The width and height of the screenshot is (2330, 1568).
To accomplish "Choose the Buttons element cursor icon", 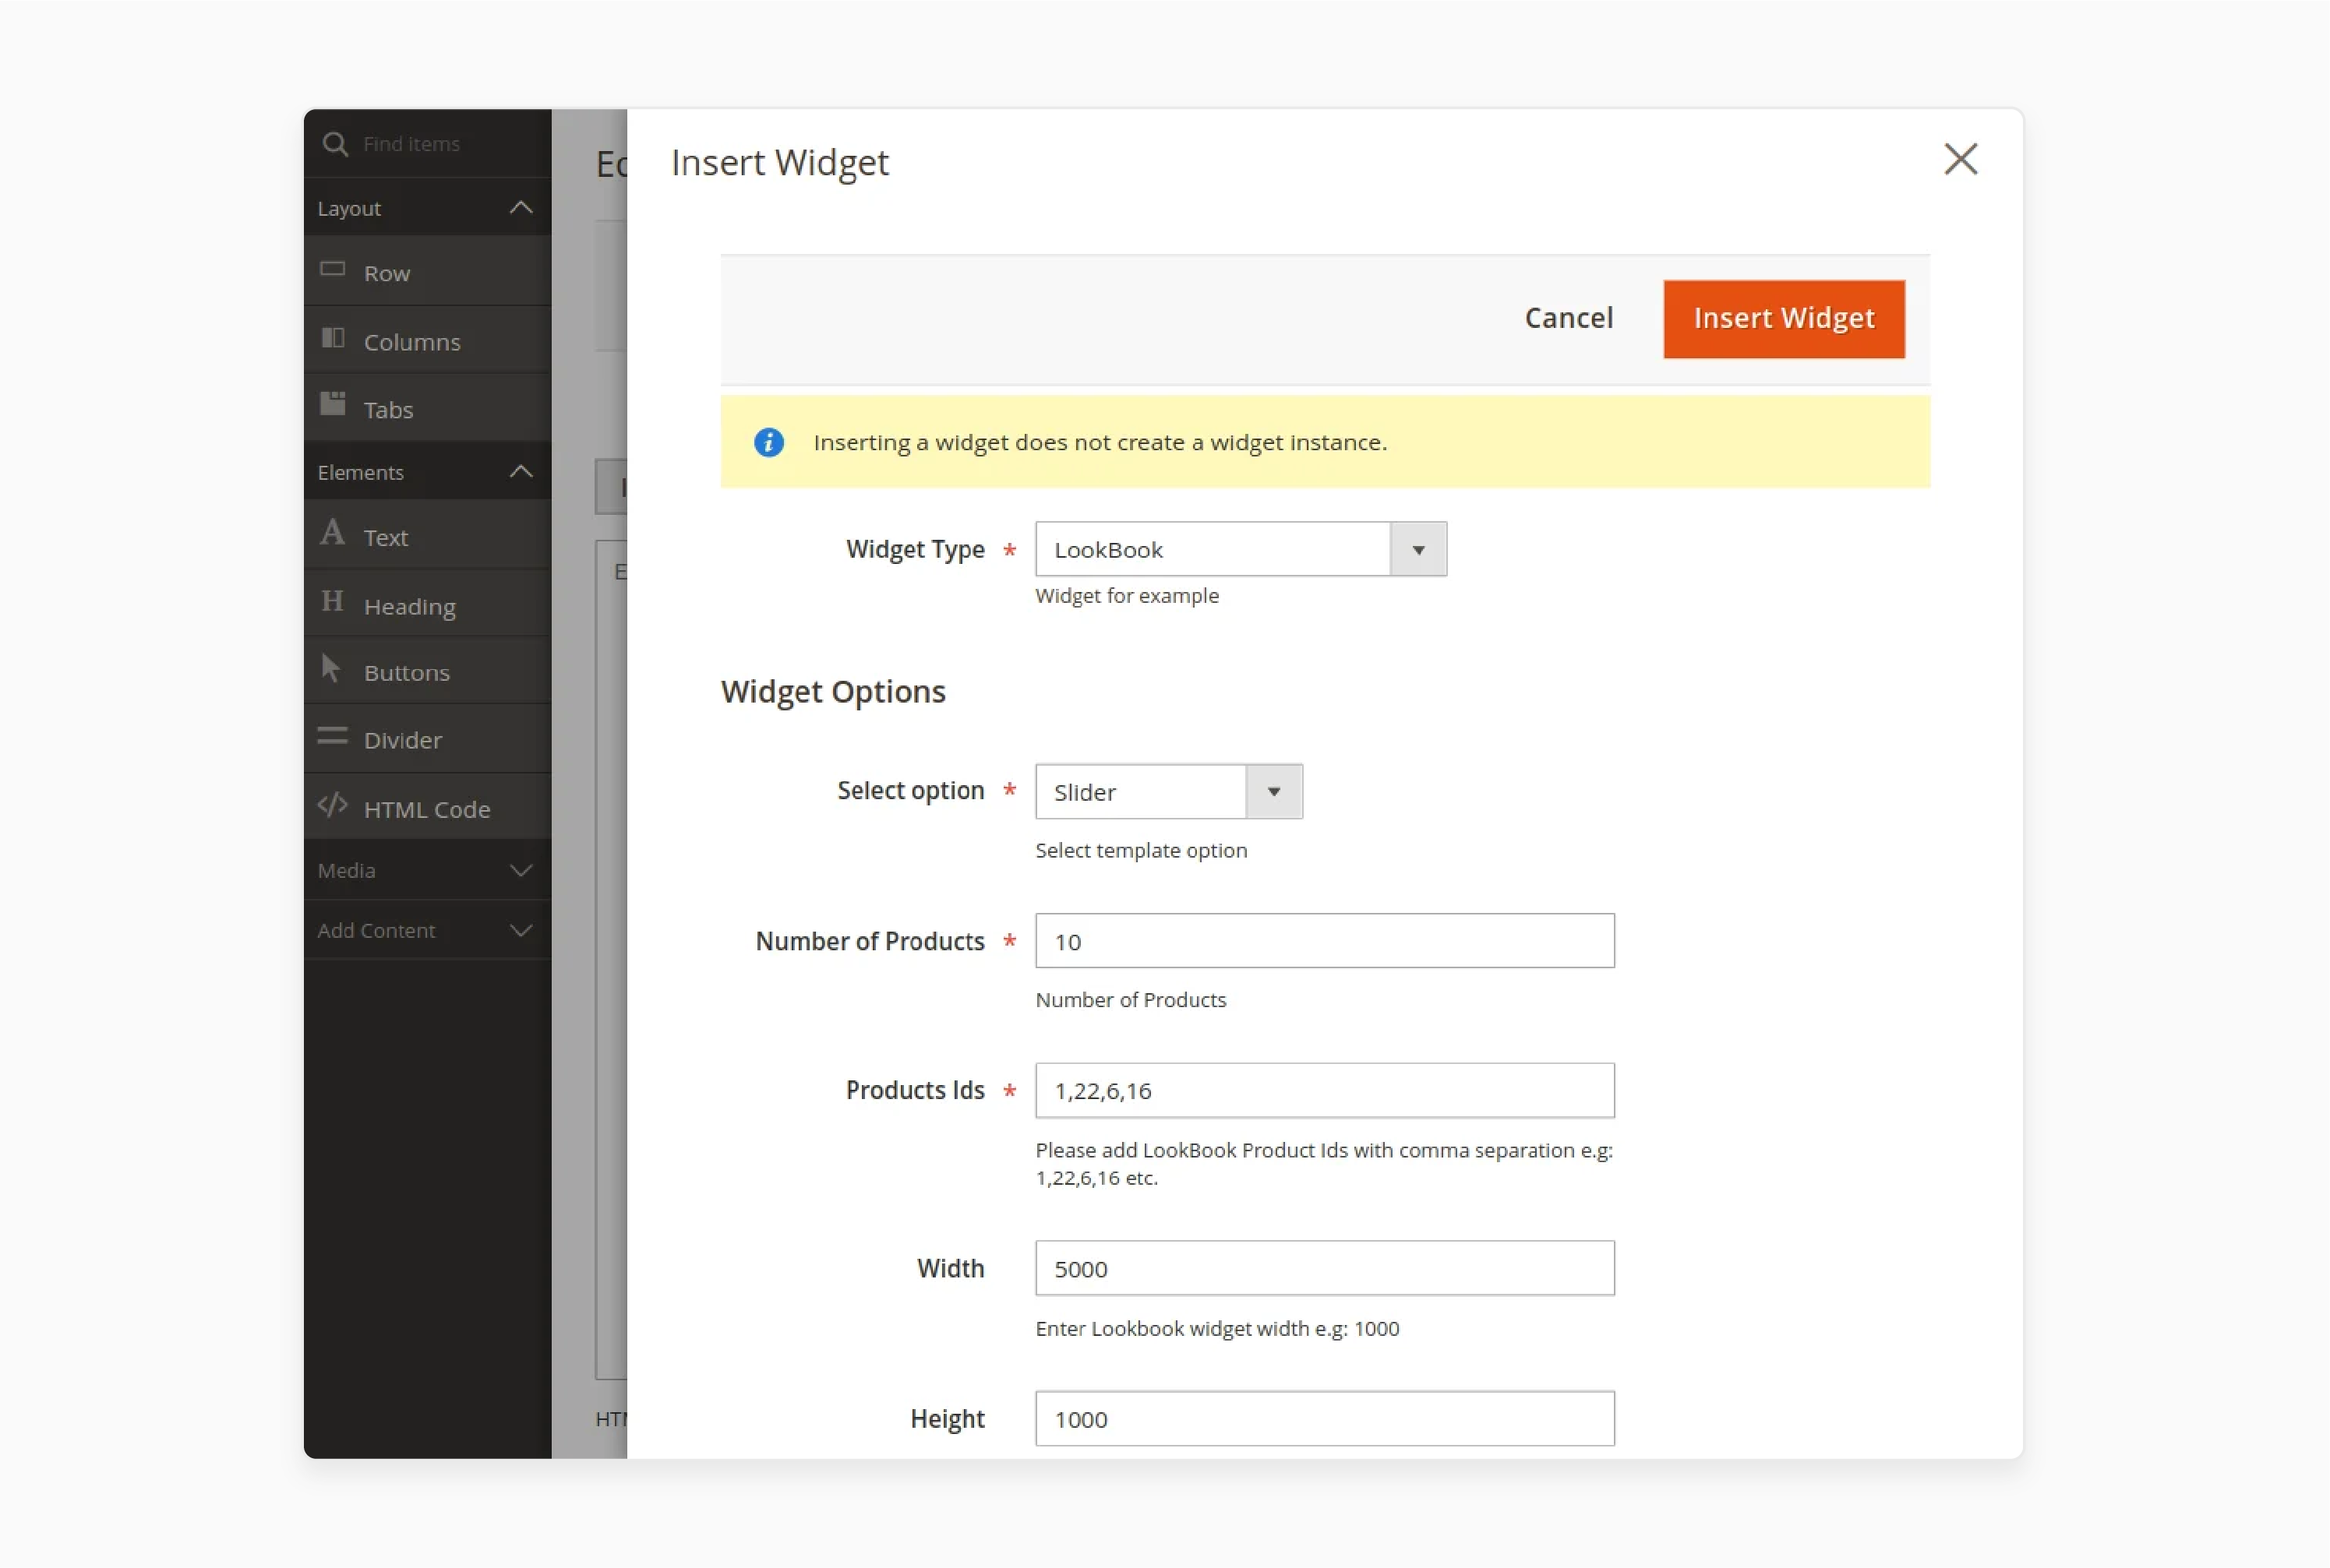I will [x=331, y=668].
